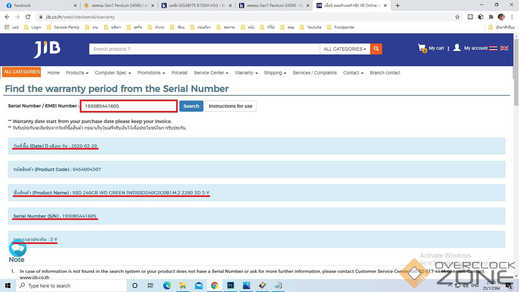
Task: Click the orange search magnifier button
Action: [x=376, y=49]
